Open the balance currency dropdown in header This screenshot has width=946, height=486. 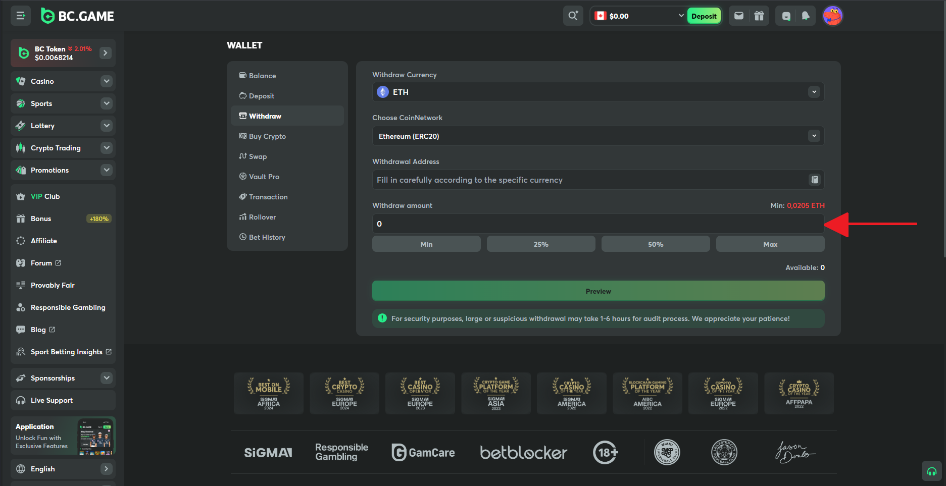point(681,16)
